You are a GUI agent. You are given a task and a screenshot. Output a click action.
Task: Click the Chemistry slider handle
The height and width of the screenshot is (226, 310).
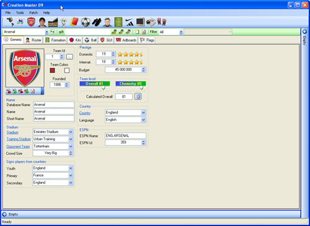[x=141, y=88]
